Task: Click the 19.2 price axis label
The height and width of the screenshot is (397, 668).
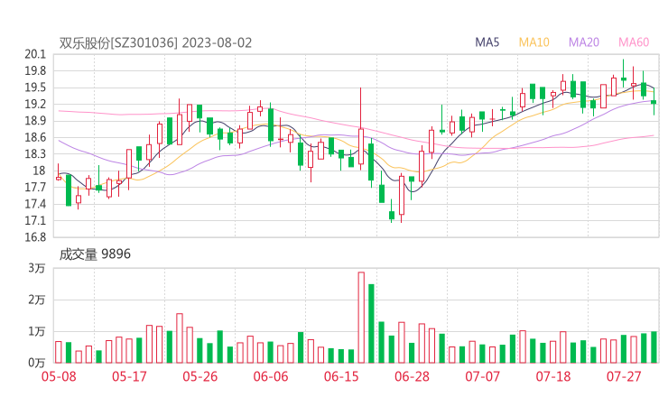Action: coord(35,105)
